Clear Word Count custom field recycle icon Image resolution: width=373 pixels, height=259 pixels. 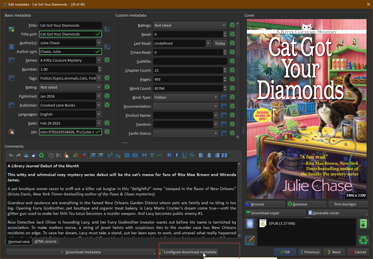[232, 88]
